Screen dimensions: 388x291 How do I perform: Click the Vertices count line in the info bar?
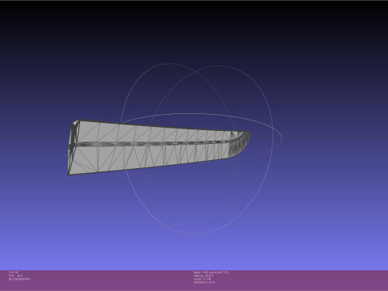(204, 276)
